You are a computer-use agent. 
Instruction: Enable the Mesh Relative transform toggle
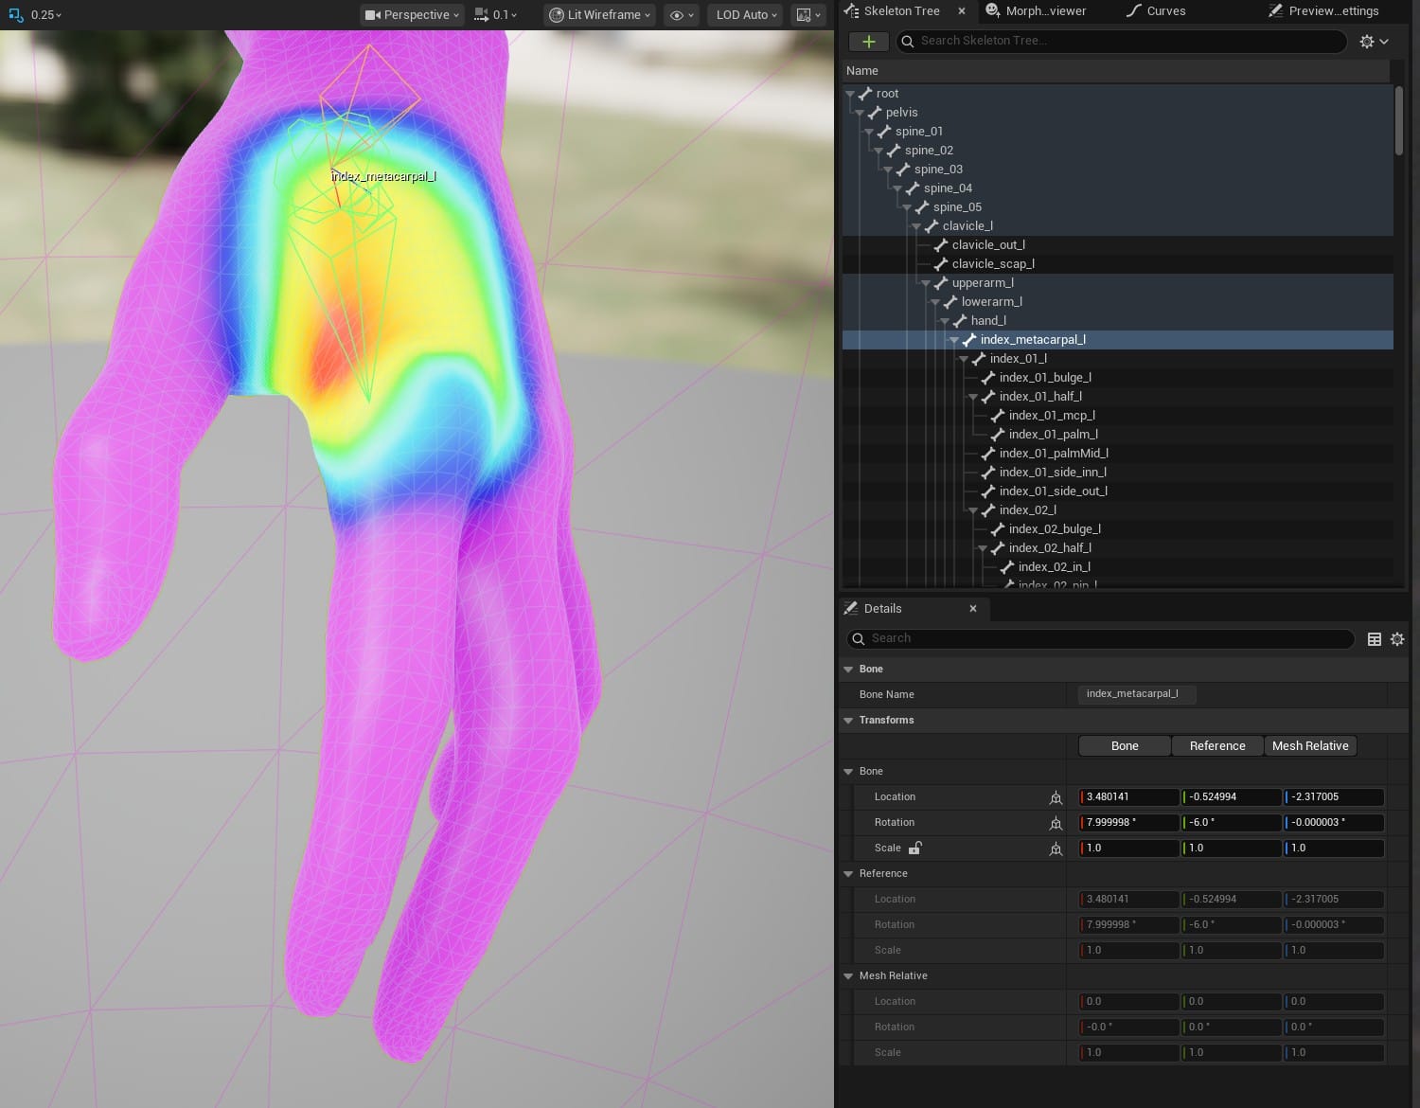click(x=1309, y=746)
